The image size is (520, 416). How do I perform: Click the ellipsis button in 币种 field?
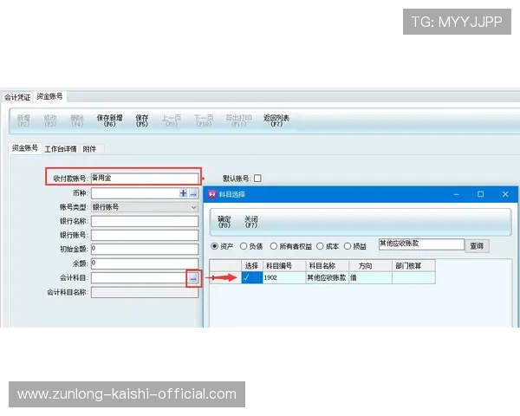click(x=193, y=193)
